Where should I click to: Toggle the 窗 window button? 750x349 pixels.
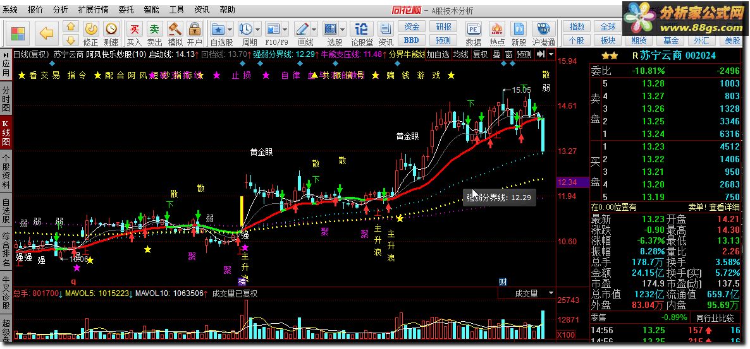tap(508, 54)
